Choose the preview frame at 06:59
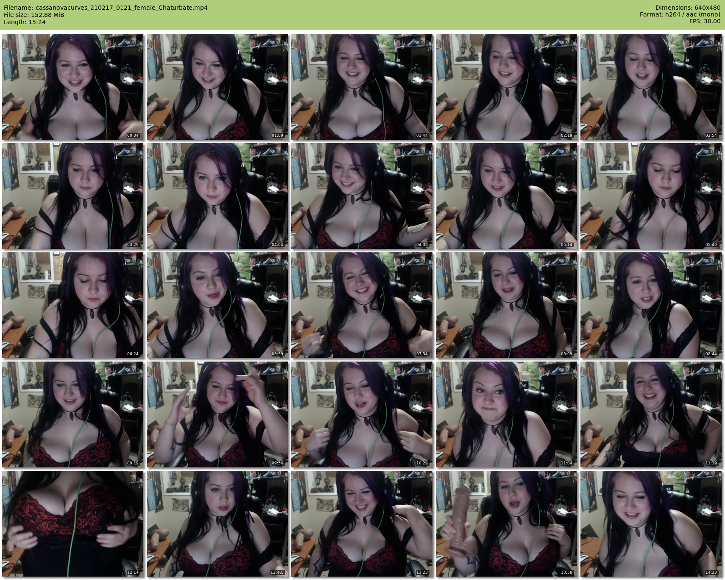 (x=217, y=305)
